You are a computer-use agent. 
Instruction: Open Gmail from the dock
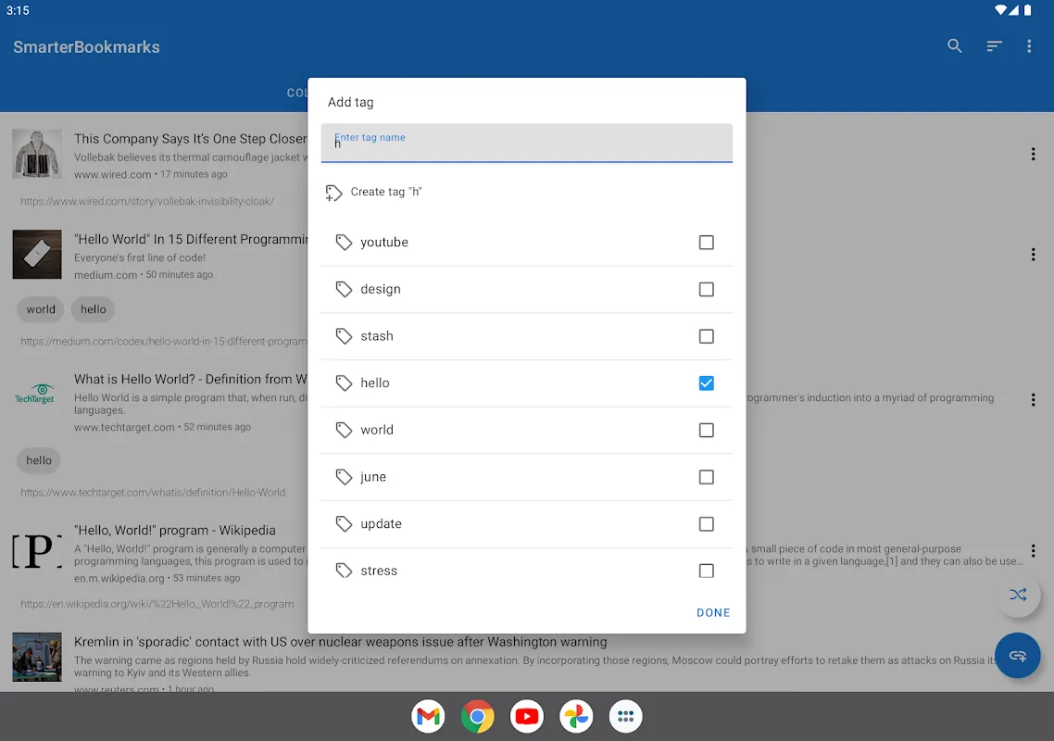click(428, 716)
